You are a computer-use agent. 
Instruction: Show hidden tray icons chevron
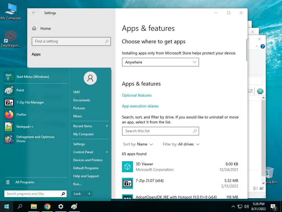tap(233, 206)
